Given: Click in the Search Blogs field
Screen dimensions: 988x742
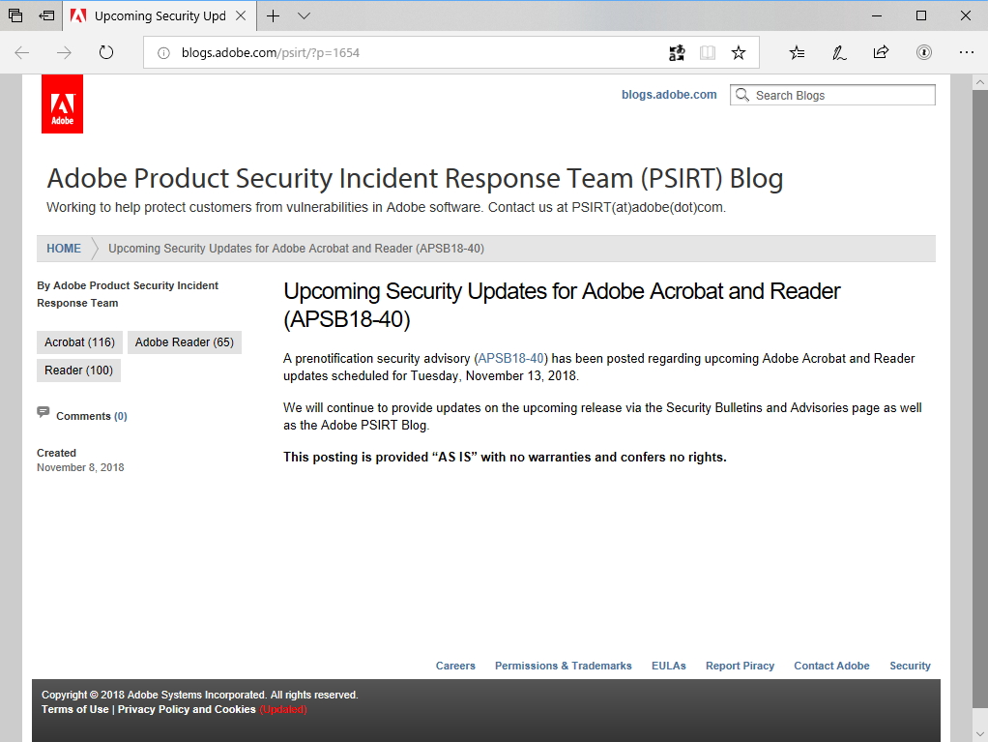Looking at the screenshot, I should (841, 95).
